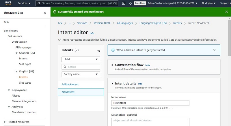
Task: Open All languages in sidebar
Action: 23,48
